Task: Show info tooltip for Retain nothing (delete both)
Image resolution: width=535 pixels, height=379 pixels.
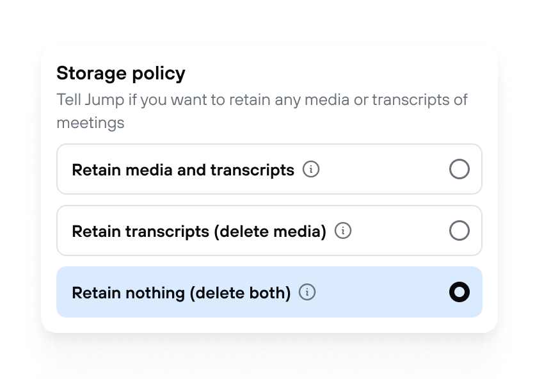Action: pyautogui.click(x=307, y=293)
